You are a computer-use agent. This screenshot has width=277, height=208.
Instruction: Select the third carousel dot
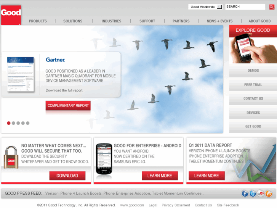[18, 123]
